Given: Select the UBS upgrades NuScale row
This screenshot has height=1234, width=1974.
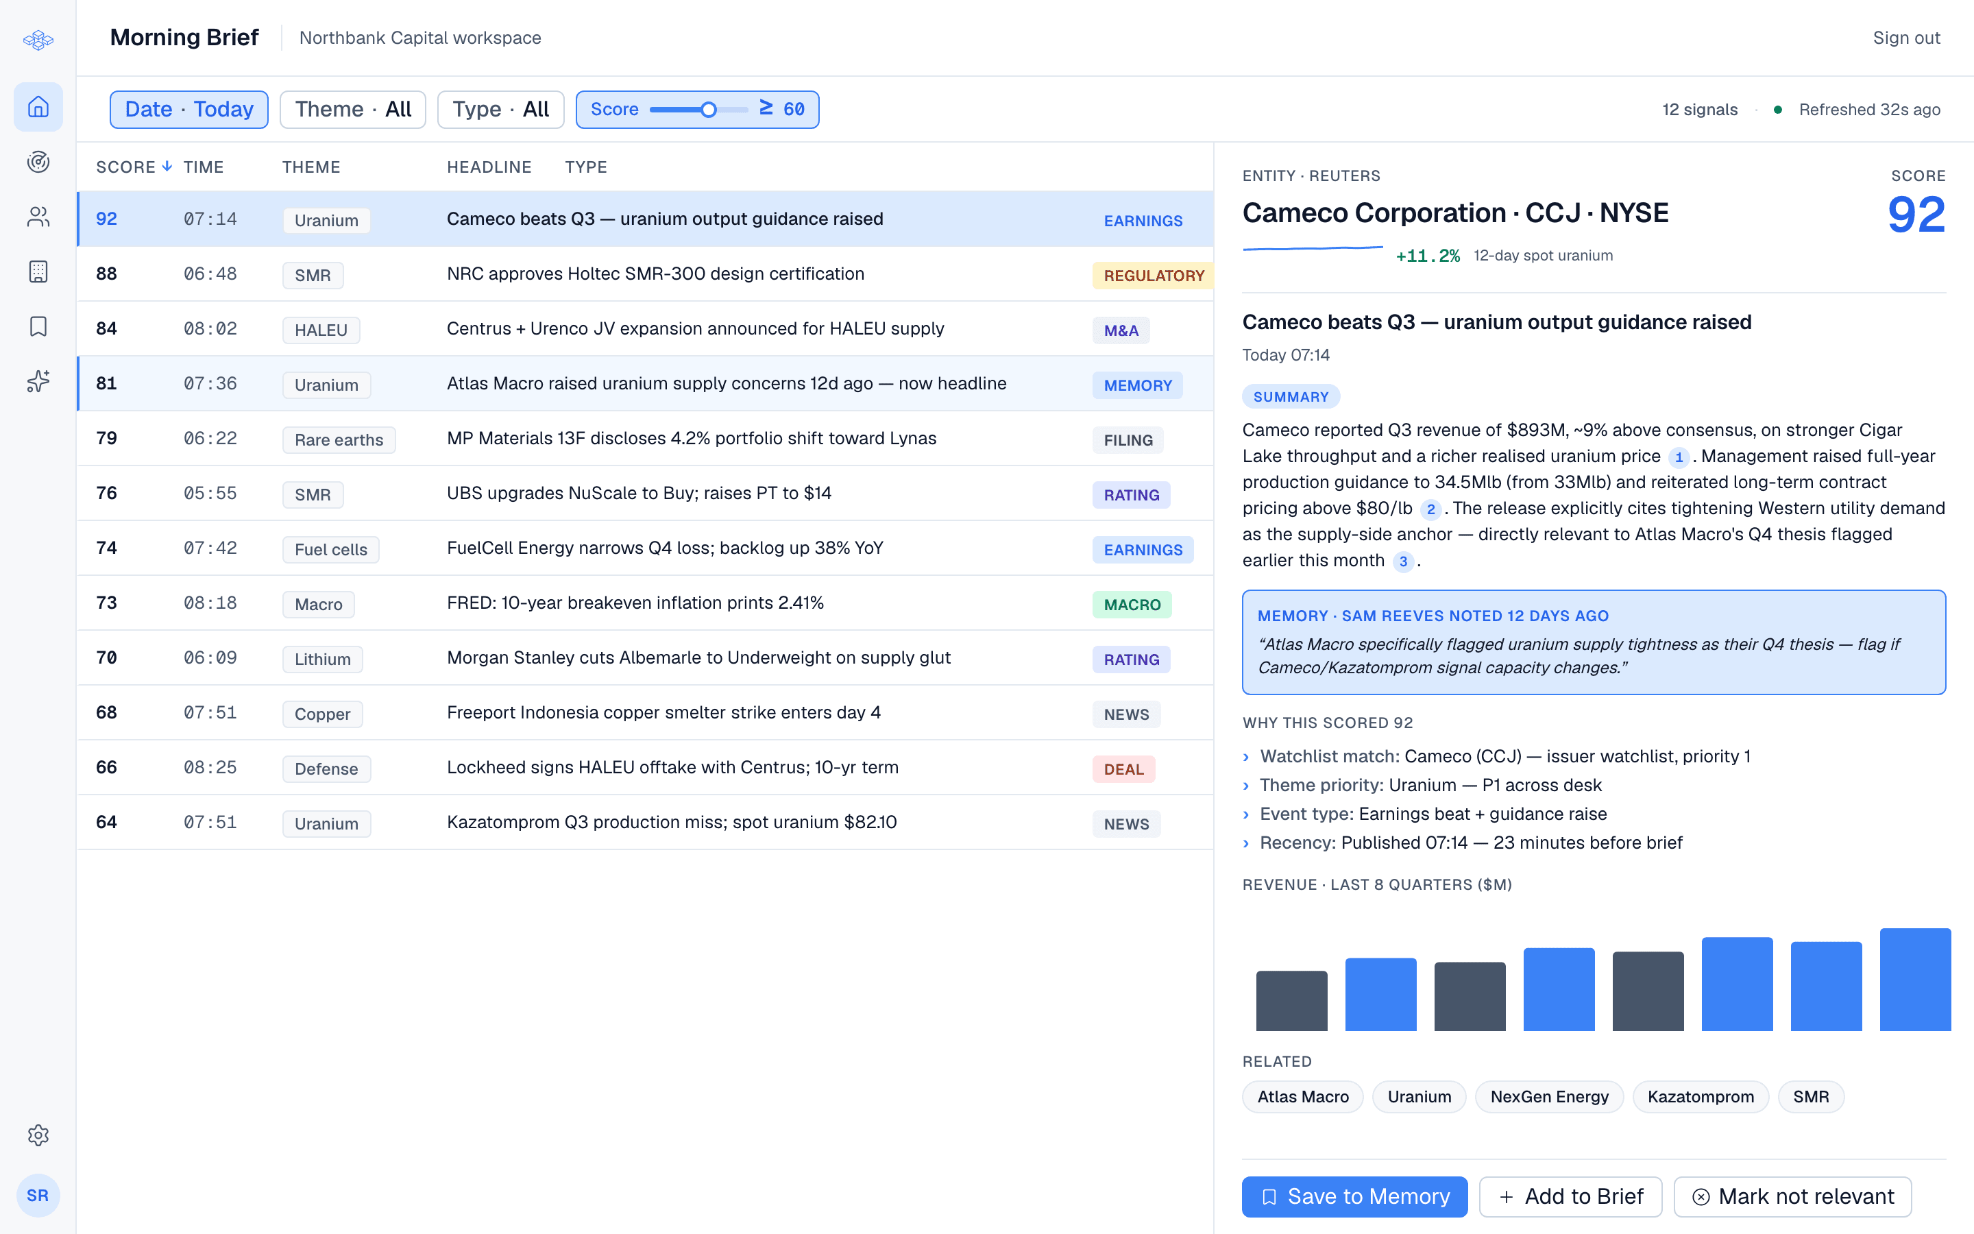Looking at the screenshot, I should [x=645, y=493].
